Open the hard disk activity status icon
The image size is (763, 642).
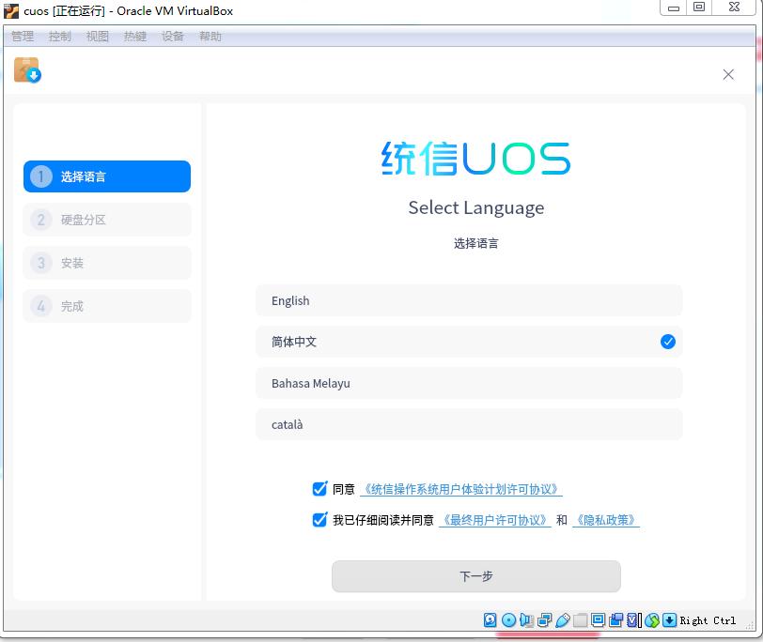pos(489,620)
